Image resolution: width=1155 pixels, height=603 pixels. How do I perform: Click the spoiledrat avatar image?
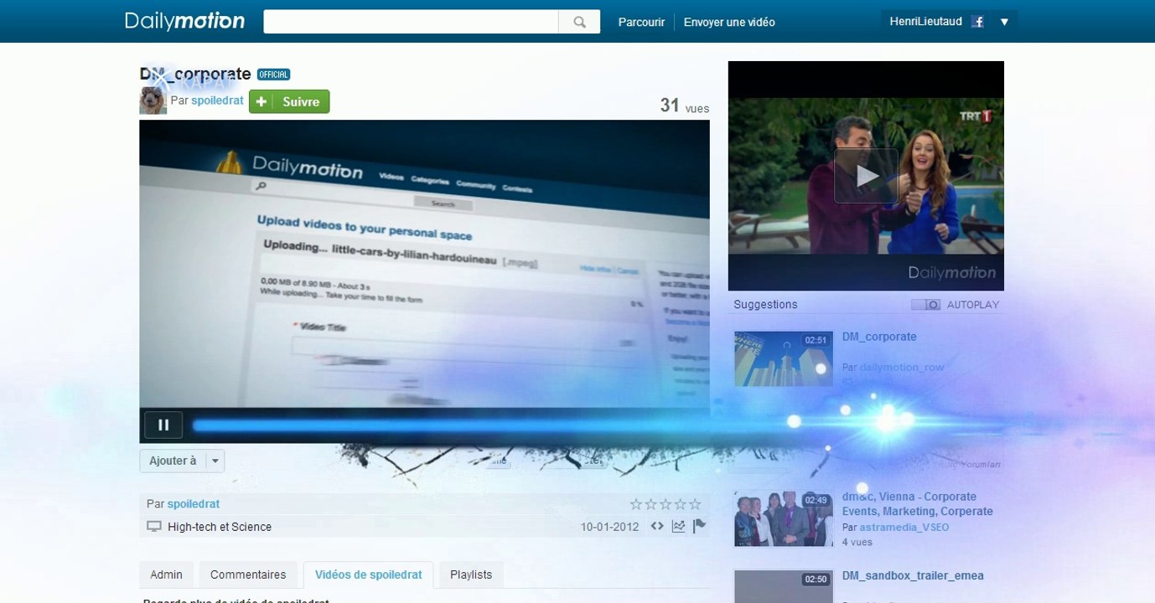coord(153,100)
